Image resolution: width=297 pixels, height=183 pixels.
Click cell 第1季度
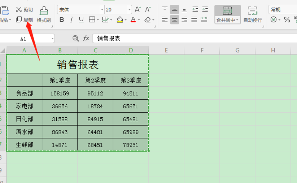pos(60,80)
